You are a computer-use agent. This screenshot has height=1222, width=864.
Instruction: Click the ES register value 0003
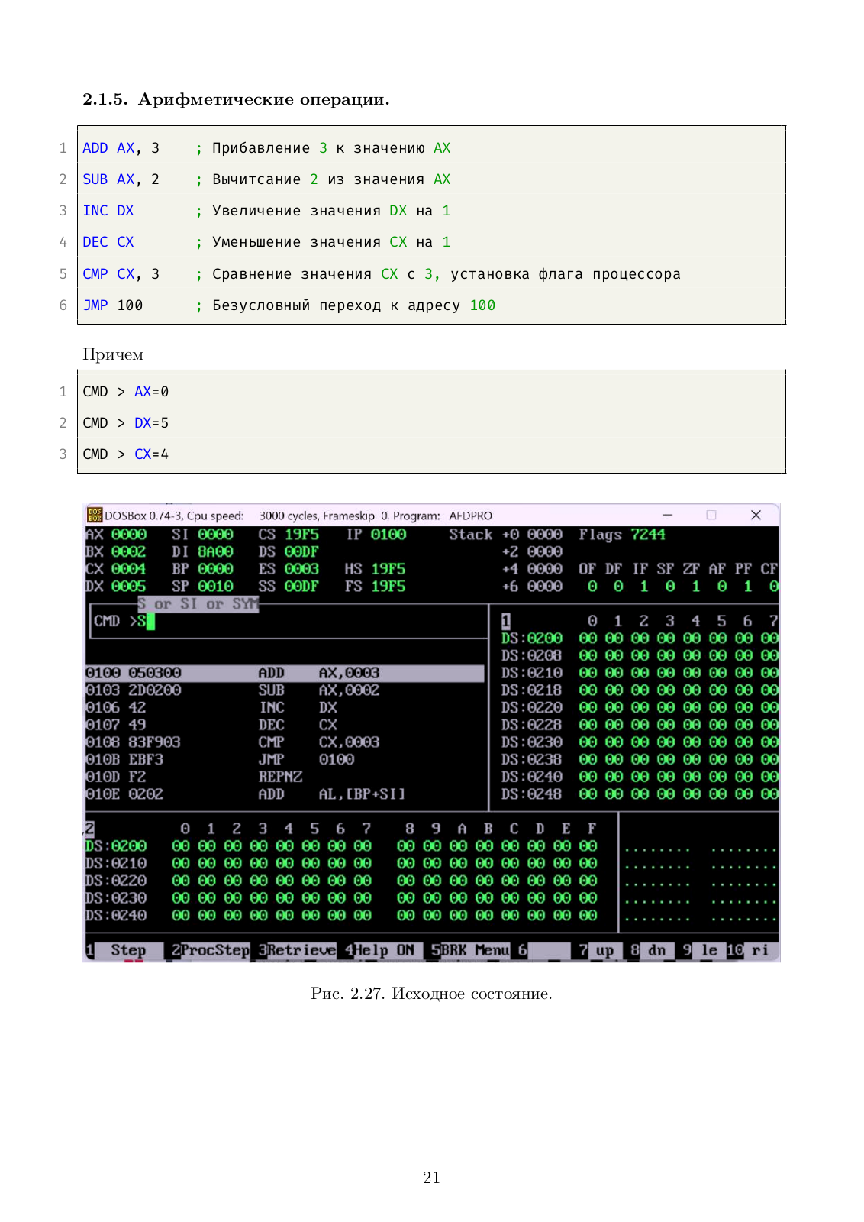click(302, 569)
